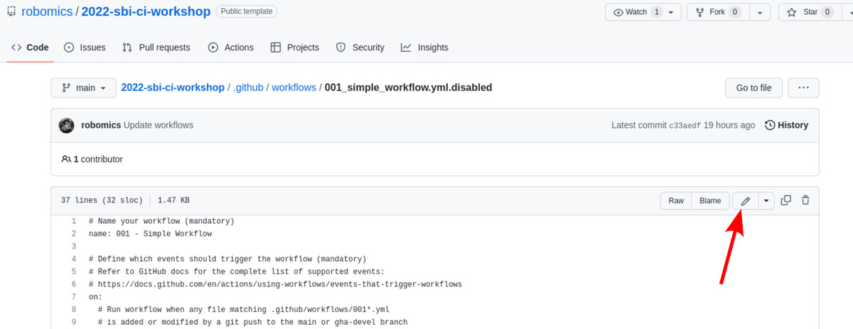Screen dimensions: 853x329
Task: Click the pencil edit file icon
Action: coord(745,201)
